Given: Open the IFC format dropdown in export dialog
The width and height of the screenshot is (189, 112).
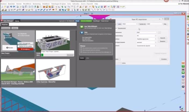Looking at the screenshot, I should pyautogui.click(x=146, y=36).
